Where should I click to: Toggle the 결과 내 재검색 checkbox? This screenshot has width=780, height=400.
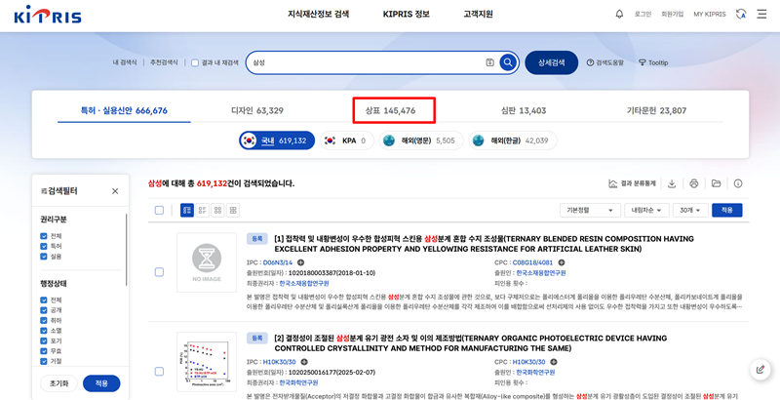(x=195, y=63)
